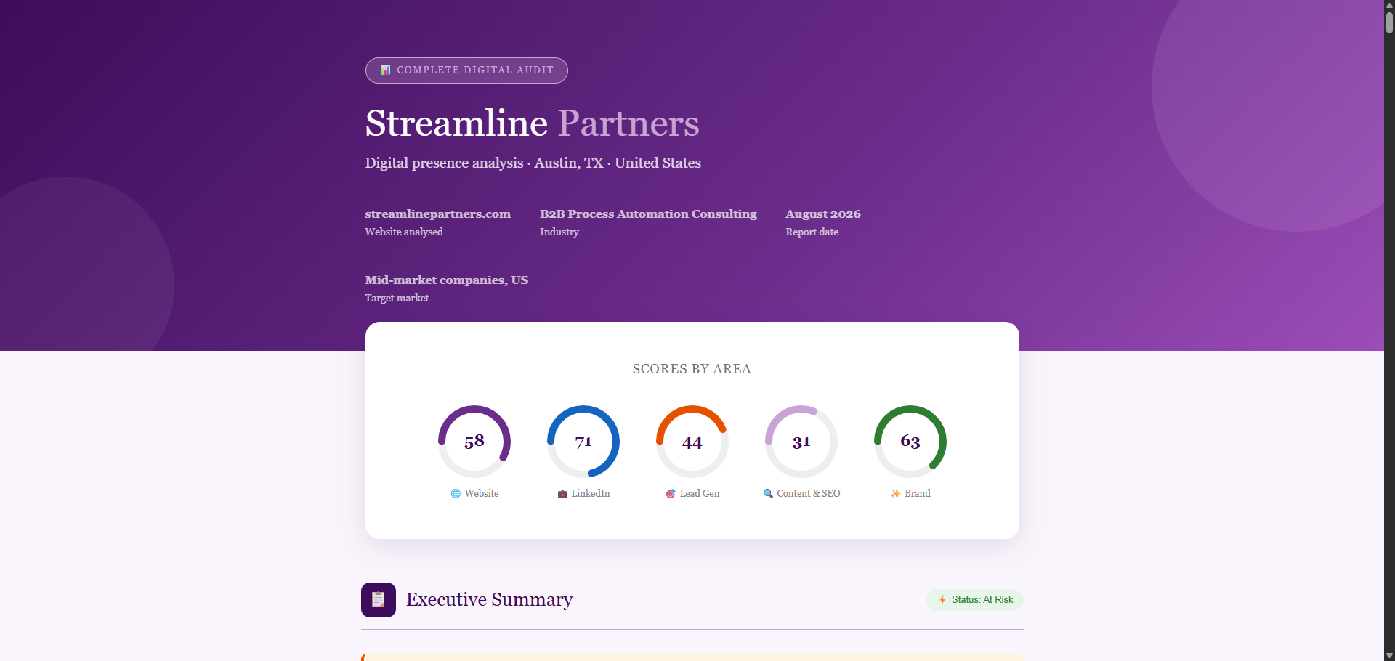Click the Website score gauge showing 58
Screen dimensions: 1395x661
click(x=474, y=442)
